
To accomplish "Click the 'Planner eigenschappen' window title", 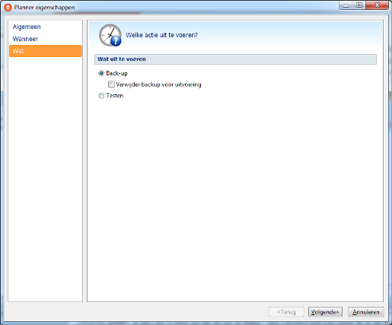I will (x=44, y=8).
